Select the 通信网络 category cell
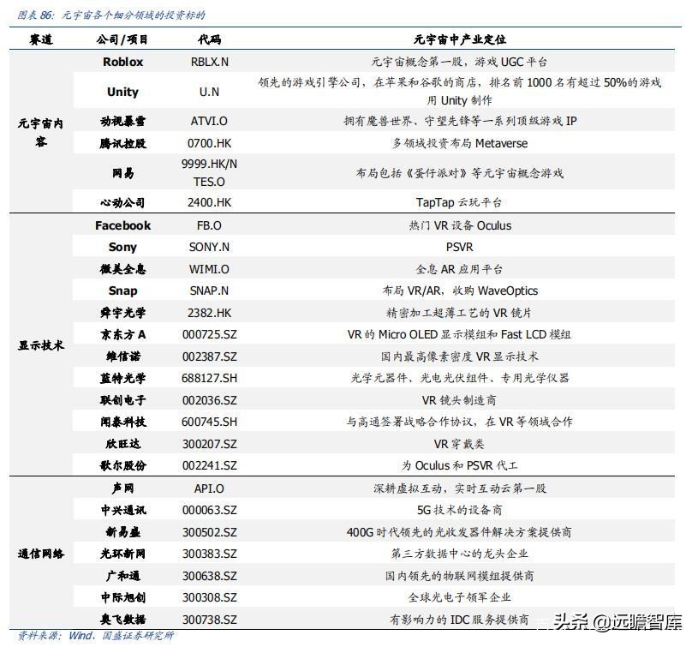The image size is (698, 647). pos(41,554)
